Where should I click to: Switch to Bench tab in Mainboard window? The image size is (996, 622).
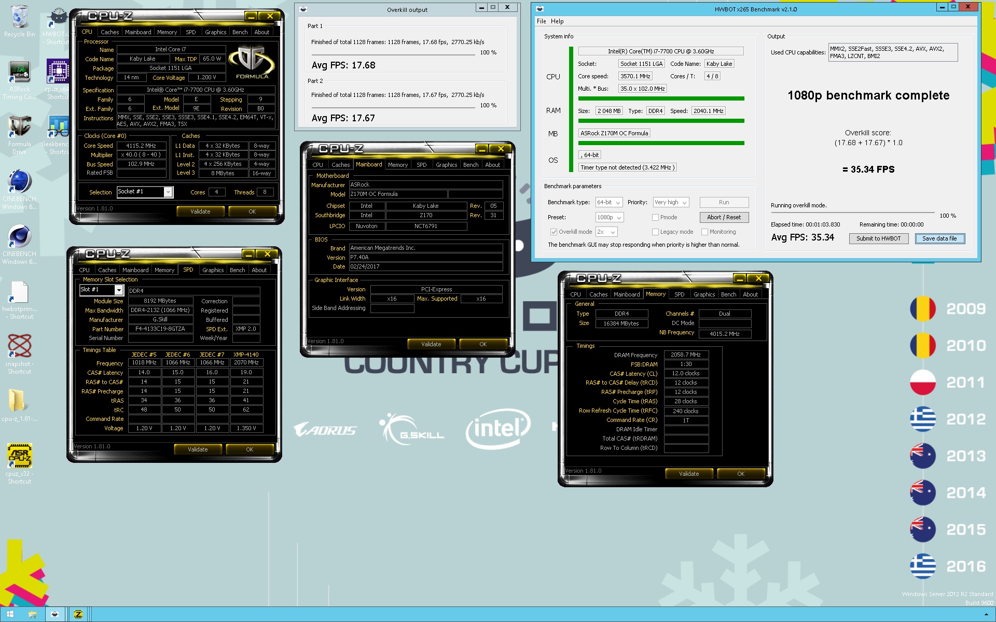click(x=471, y=165)
